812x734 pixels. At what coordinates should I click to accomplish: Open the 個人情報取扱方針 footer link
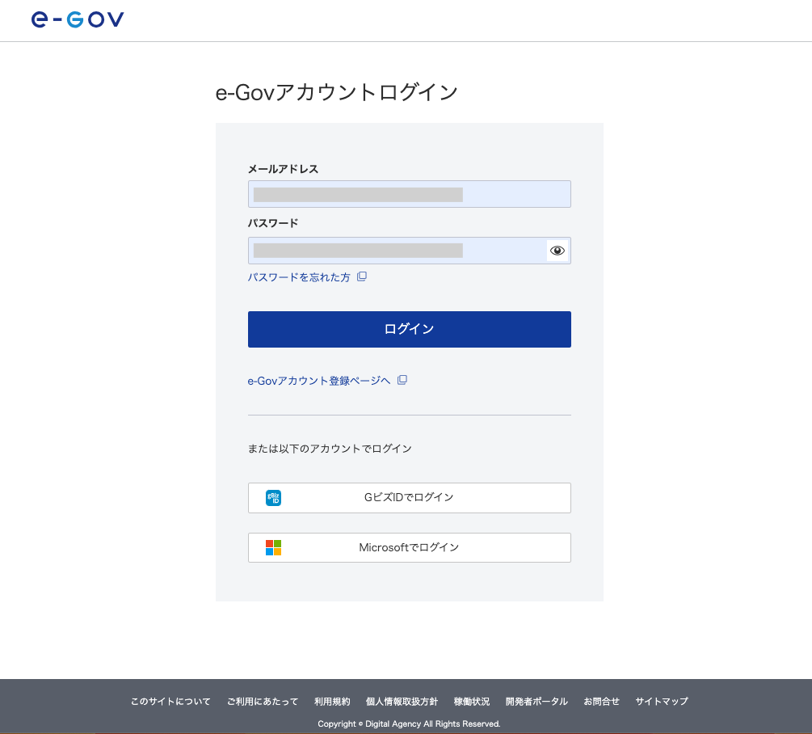(402, 702)
